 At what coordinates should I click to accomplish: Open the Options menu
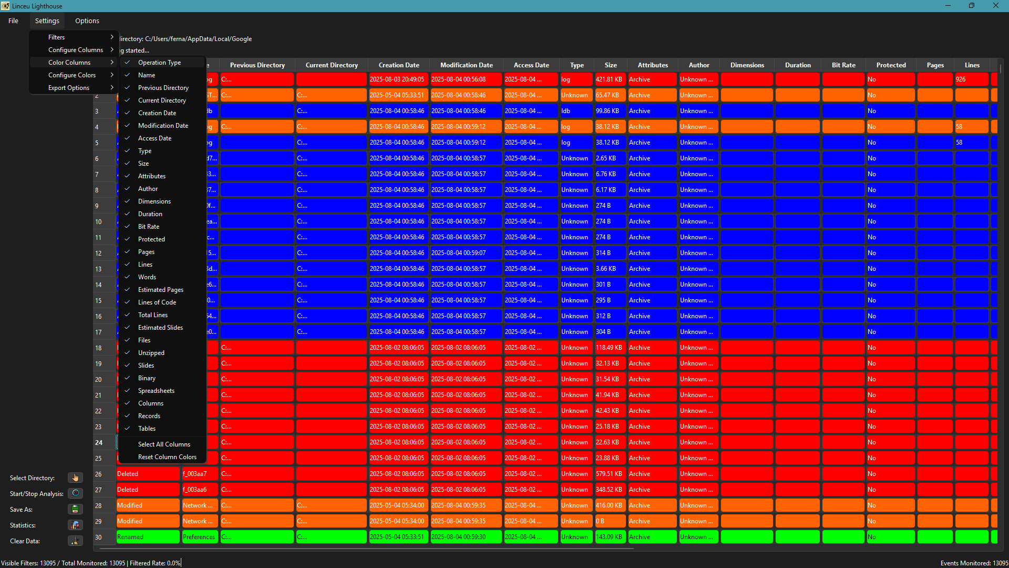[87, 21]
